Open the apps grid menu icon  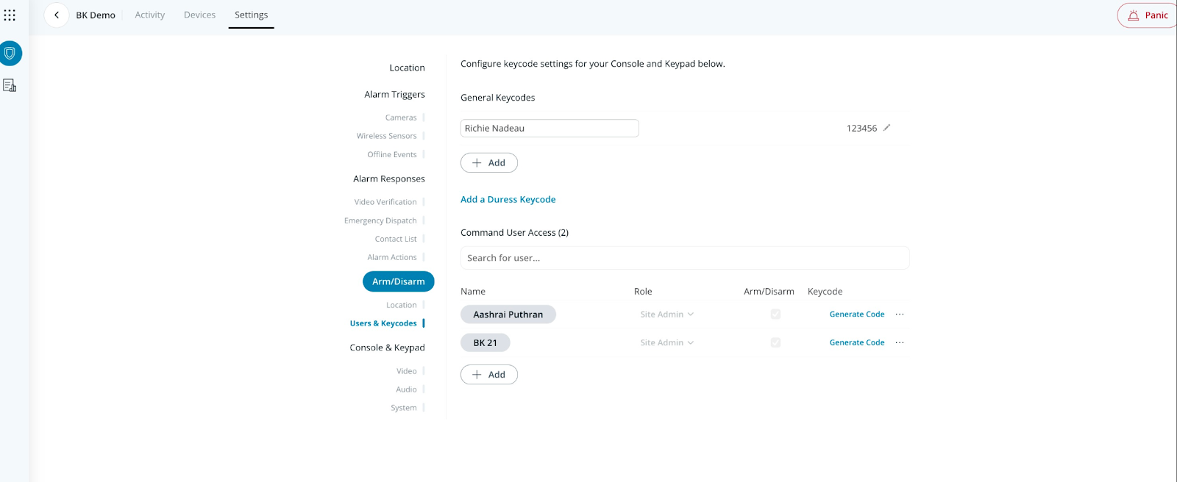pos(10,15)
